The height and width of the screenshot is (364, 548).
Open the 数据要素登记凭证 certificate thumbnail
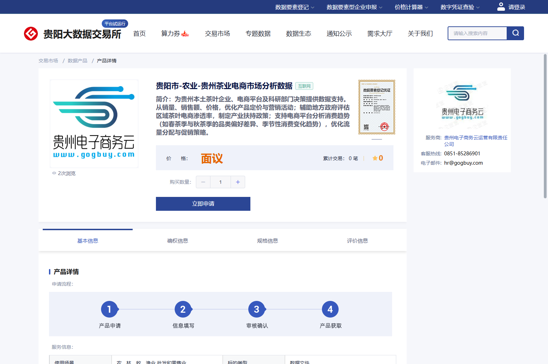[x=377, y=107]
